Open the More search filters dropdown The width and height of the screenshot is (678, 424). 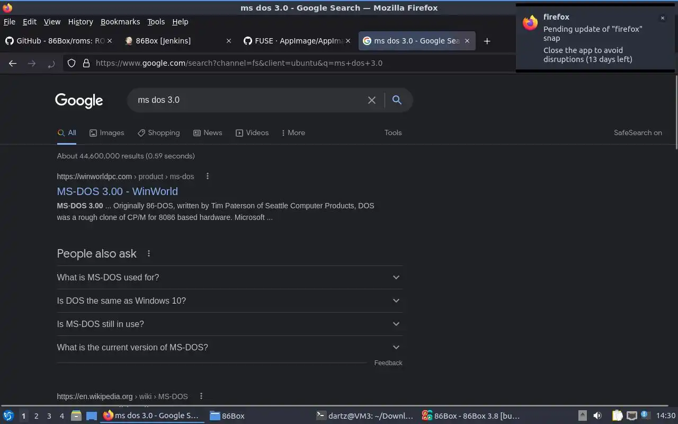point(293,132)
